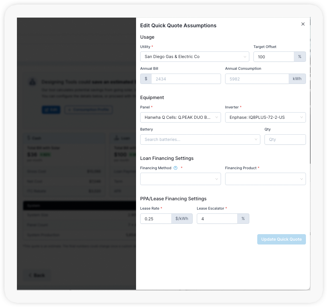The width and height of the screenshot is (327, 307).
Task: Open the Battery search dropdown
Action: [200, 140]
